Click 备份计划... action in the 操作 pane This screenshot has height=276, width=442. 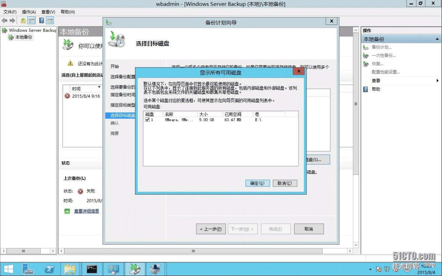pos(382,47)
